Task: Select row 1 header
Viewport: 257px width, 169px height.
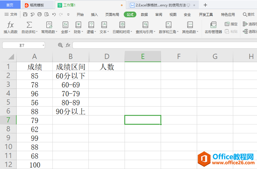Action: click(8, 66)
